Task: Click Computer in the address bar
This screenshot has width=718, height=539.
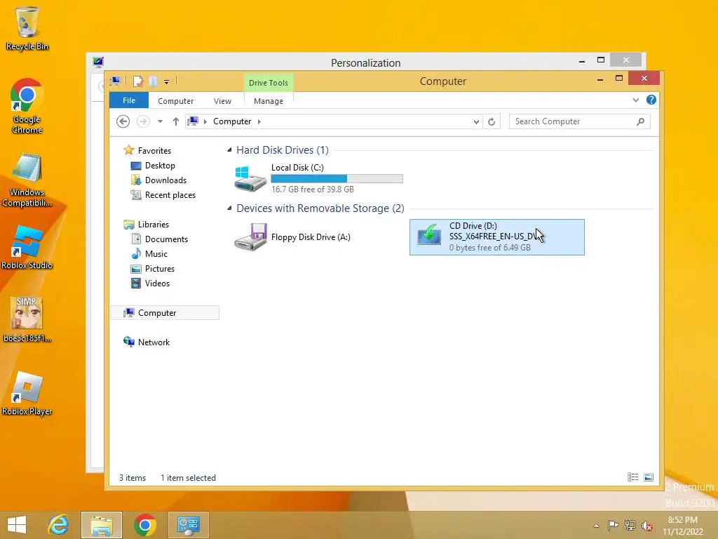Action: coord(232,121)
